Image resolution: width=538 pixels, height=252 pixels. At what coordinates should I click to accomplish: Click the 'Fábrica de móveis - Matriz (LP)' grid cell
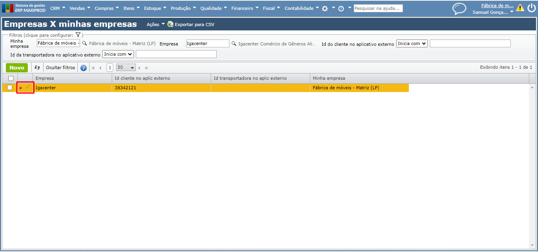pos(359,88)
